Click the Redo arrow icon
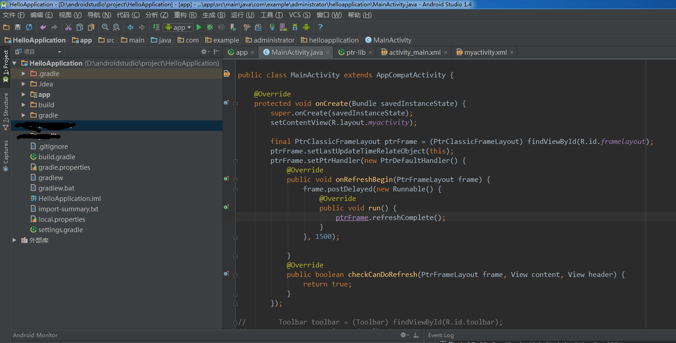Viewport: 676px width, 343px height. click(x=54, y=28)
